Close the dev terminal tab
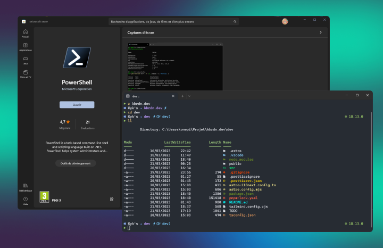 173,96
